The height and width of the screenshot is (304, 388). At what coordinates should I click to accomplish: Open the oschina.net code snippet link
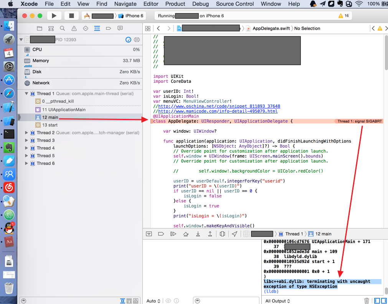point(219,106)
